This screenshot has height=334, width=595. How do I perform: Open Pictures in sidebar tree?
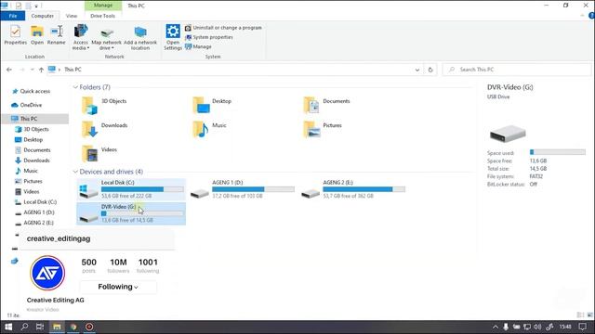click(x=29, y=182)
